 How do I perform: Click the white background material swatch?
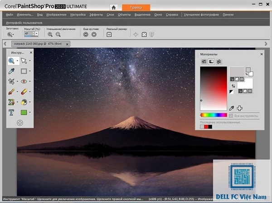click(x=245, y=83)
